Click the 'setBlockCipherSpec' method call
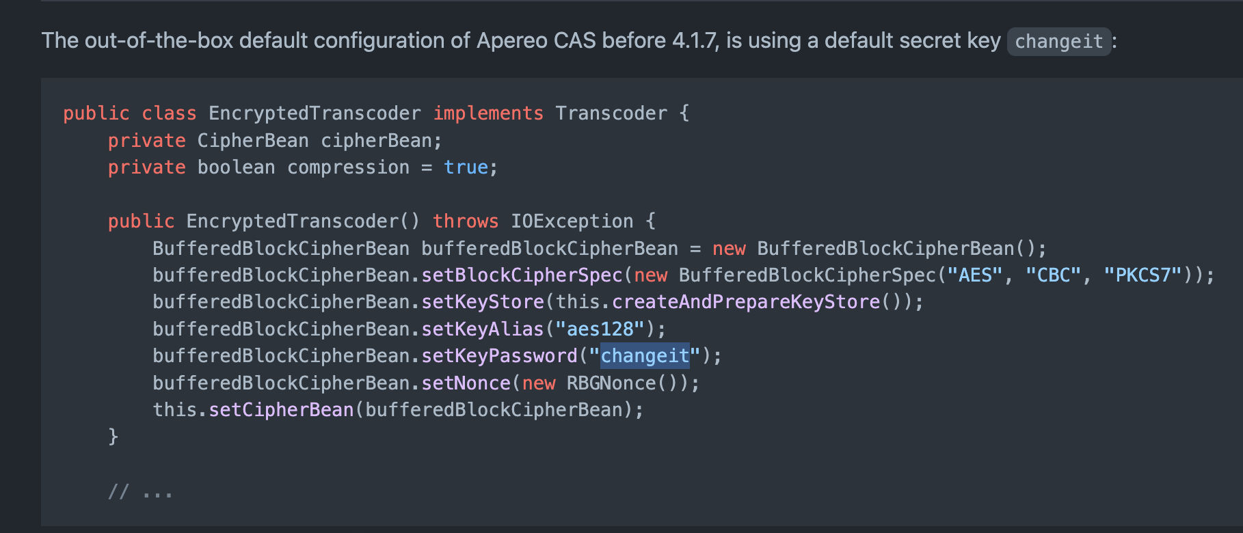The image size is (1243, 533). pyautogui.click(x=522, y=275)
